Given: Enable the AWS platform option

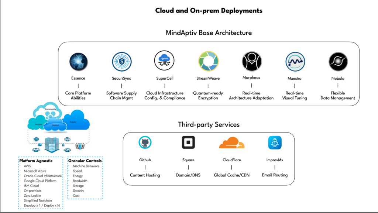Looking at the screenshot, I should (x=27, y=166).
